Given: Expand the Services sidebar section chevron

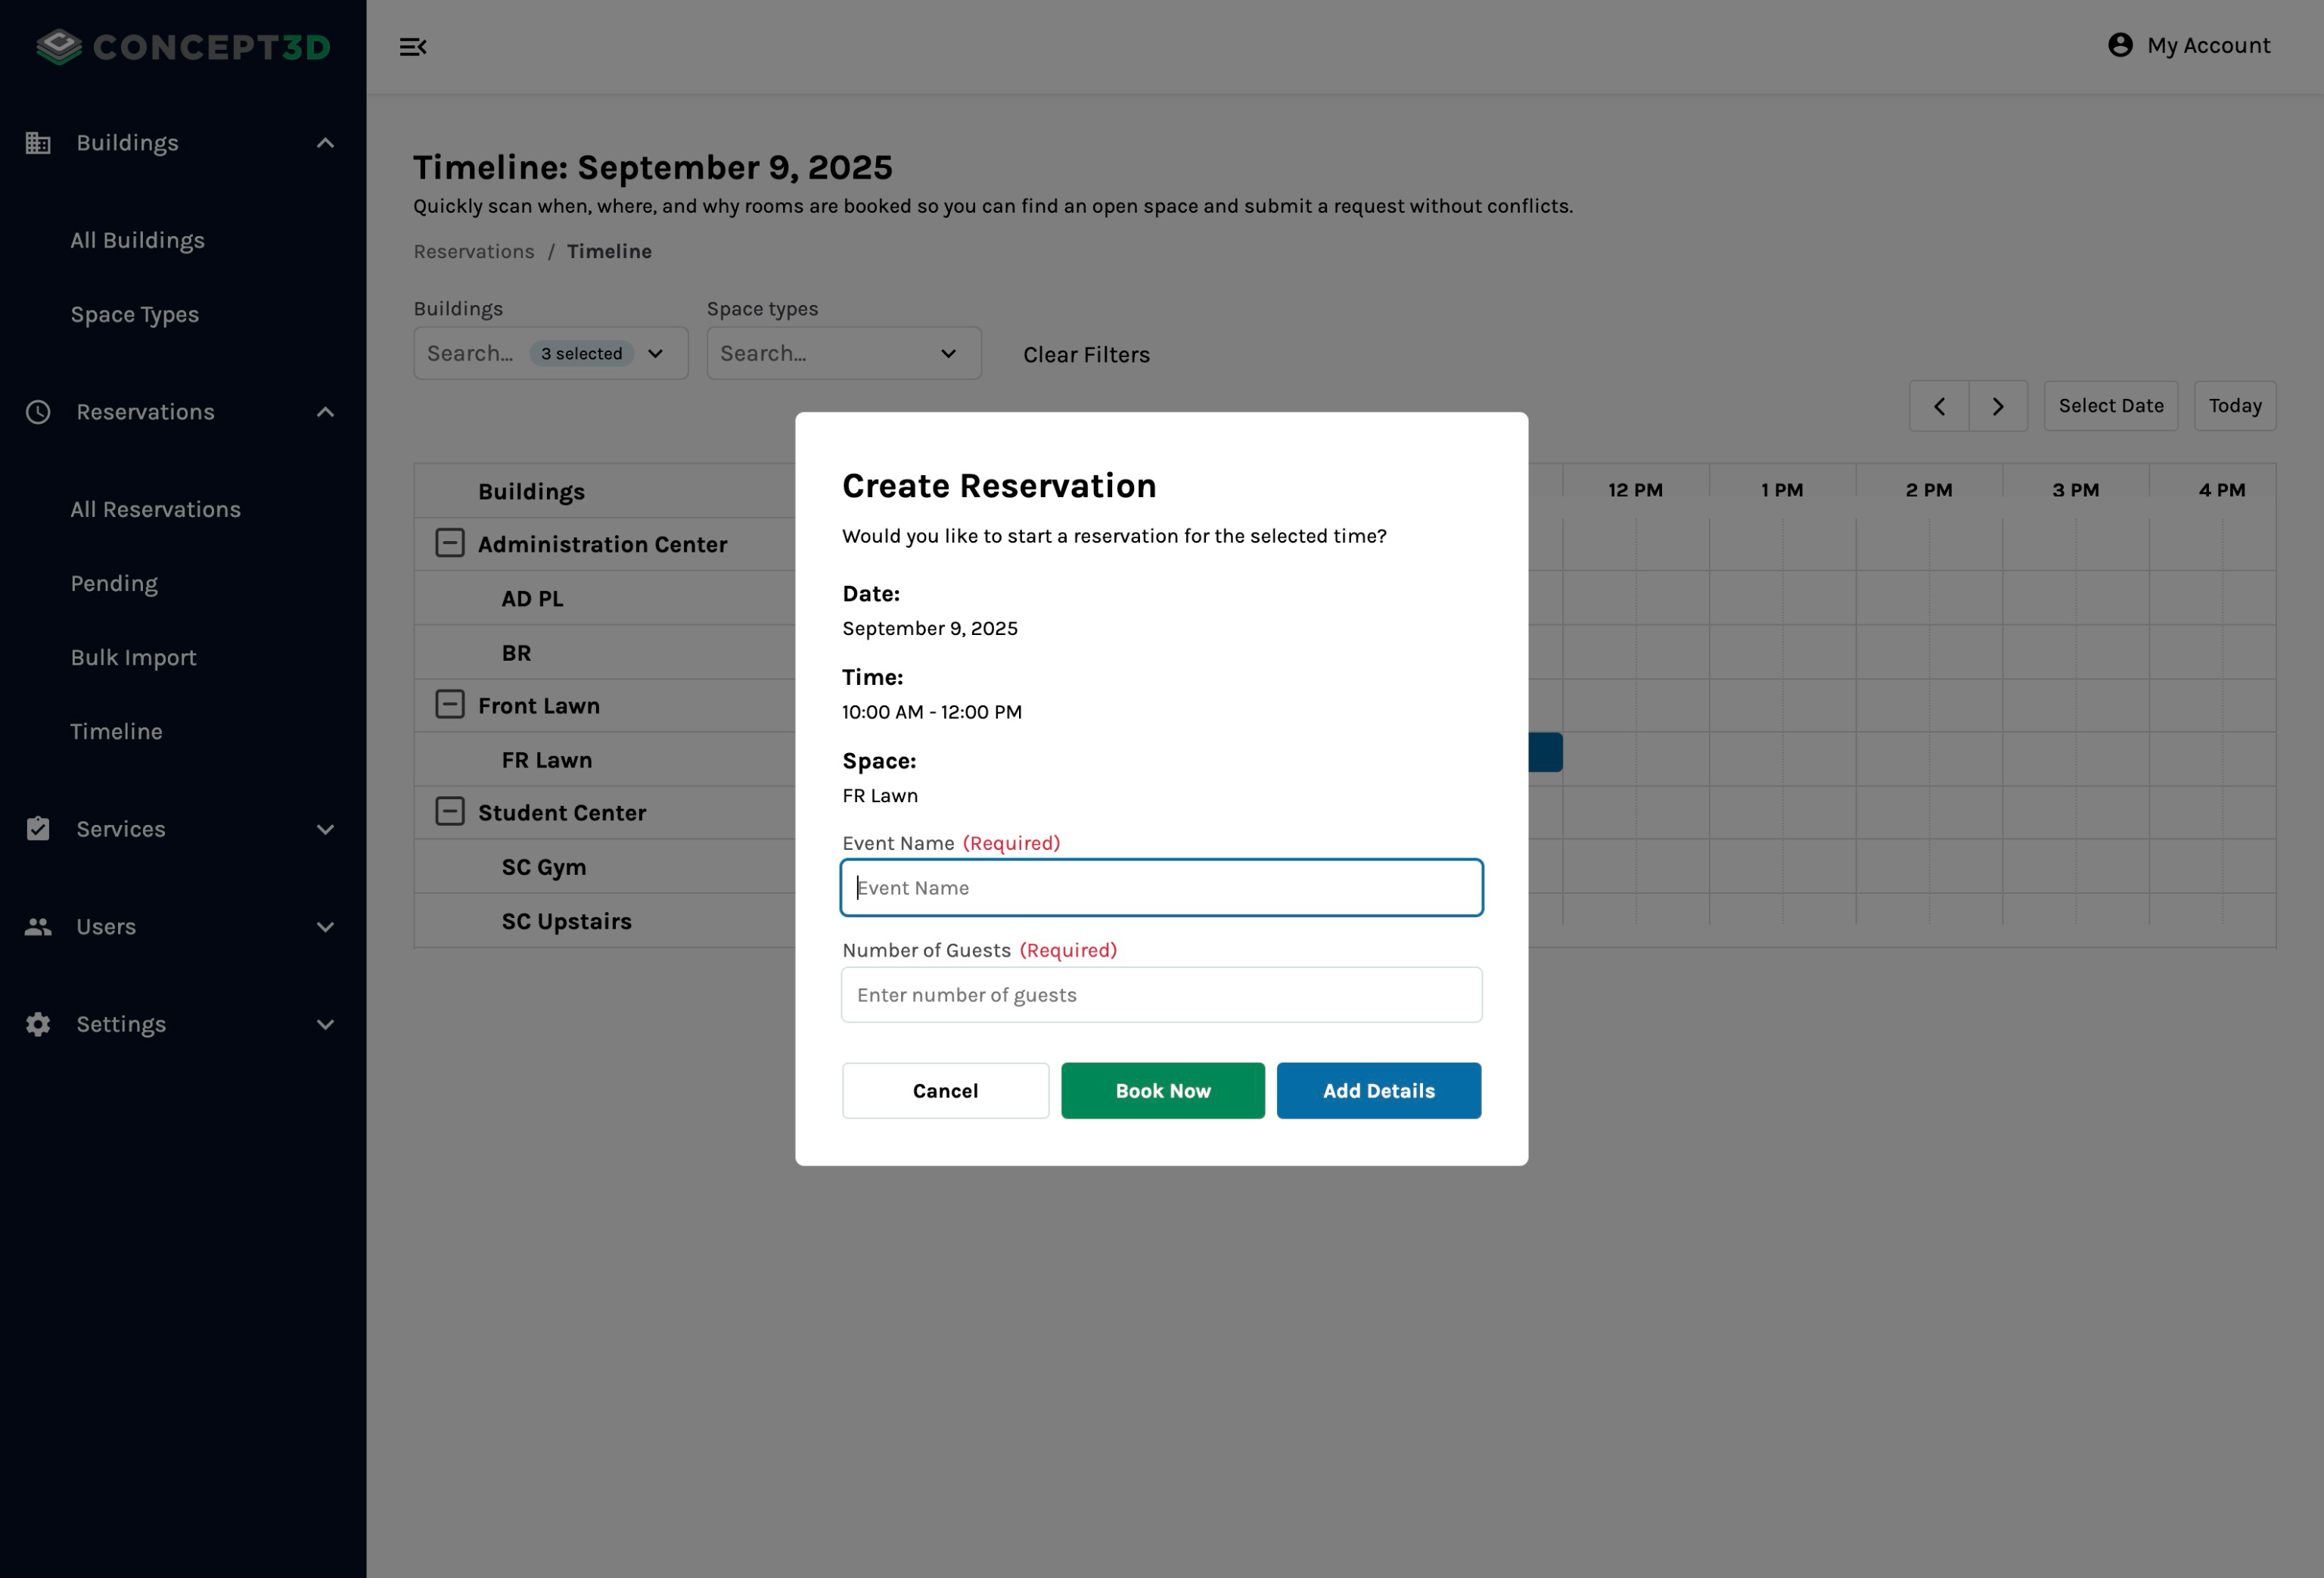Looking at the screenshot, I should (x=325, y=829).
